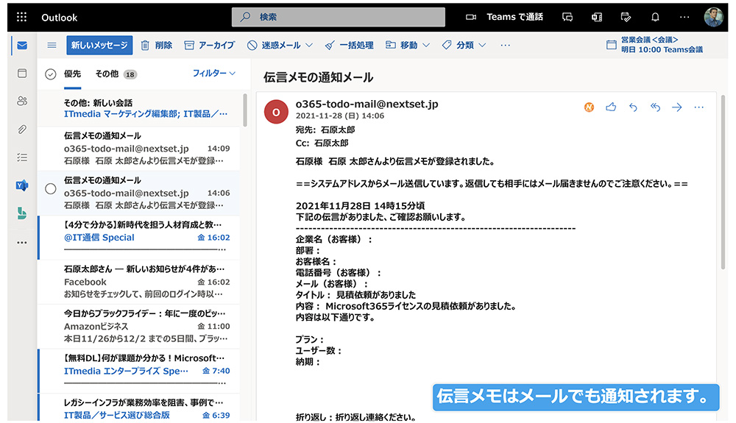Select all messages with circle checkbox
Image resolution: width=736 pixels, height=423 pixels.
(x=51, y=74)
